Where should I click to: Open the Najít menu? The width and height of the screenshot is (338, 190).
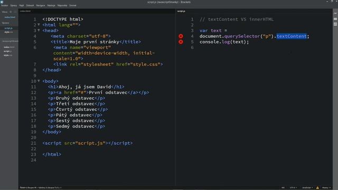22,6
